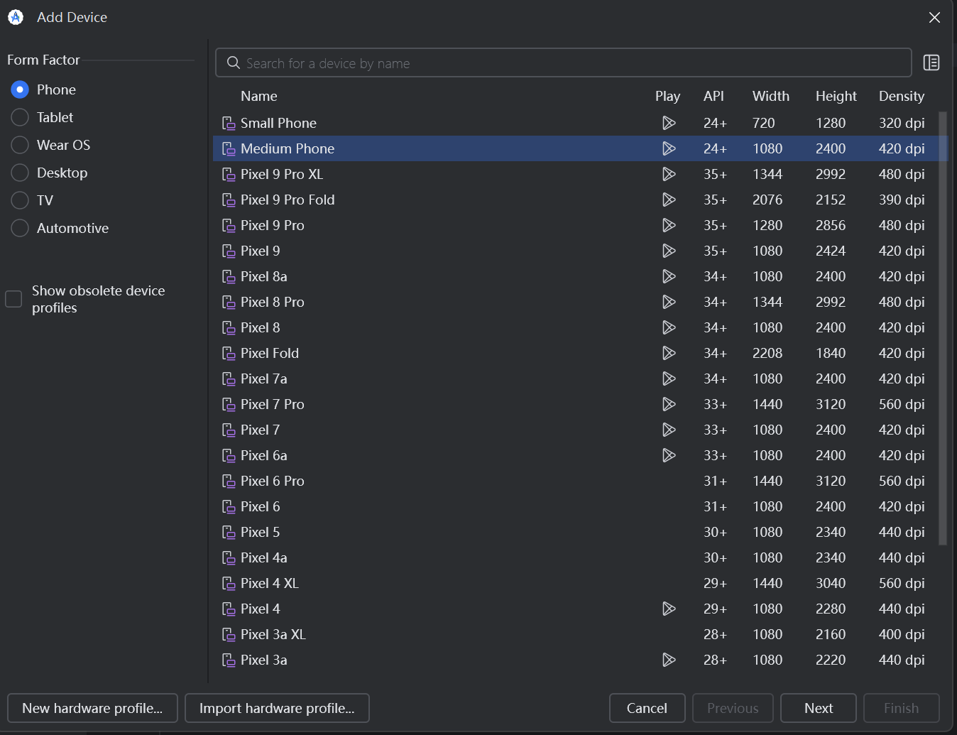The width and height of the screenshot is (957, 735).
Task: Select the Tablet form factor
Action: coord(20,117)
